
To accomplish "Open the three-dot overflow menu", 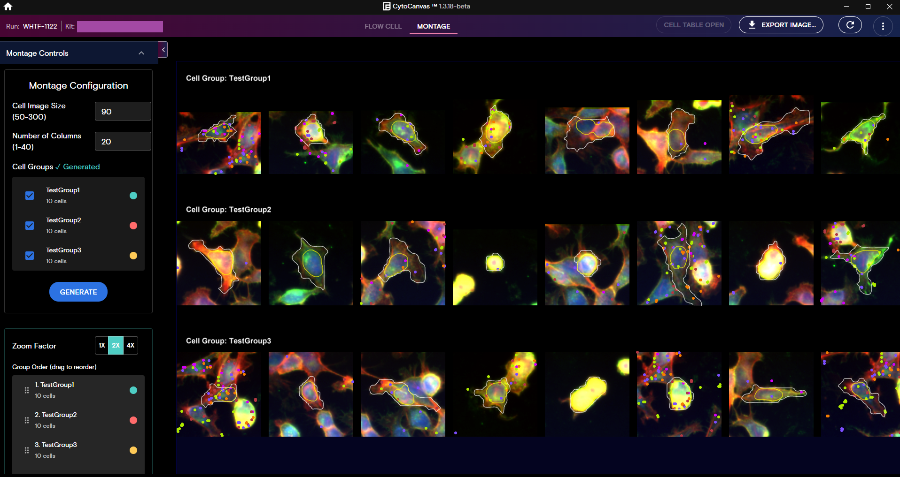I will [x=883, y=26].
